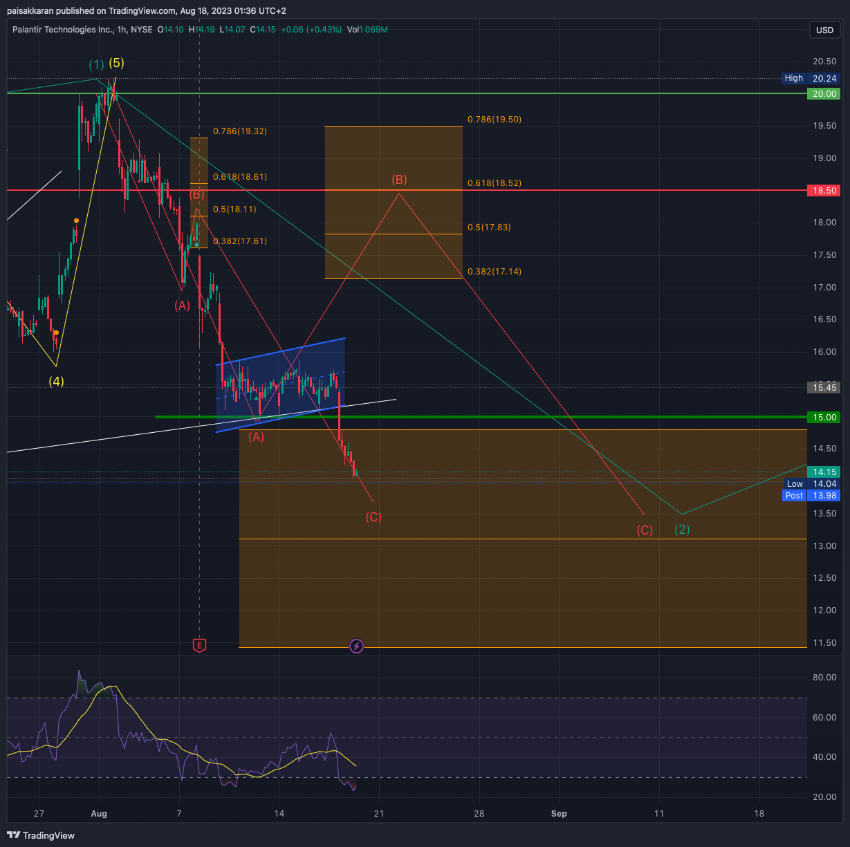
Task: Click the purple lightning bolt event icon
Action: [x=356, y=646]
